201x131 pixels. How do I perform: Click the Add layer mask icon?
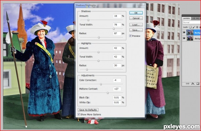[198, 84]
